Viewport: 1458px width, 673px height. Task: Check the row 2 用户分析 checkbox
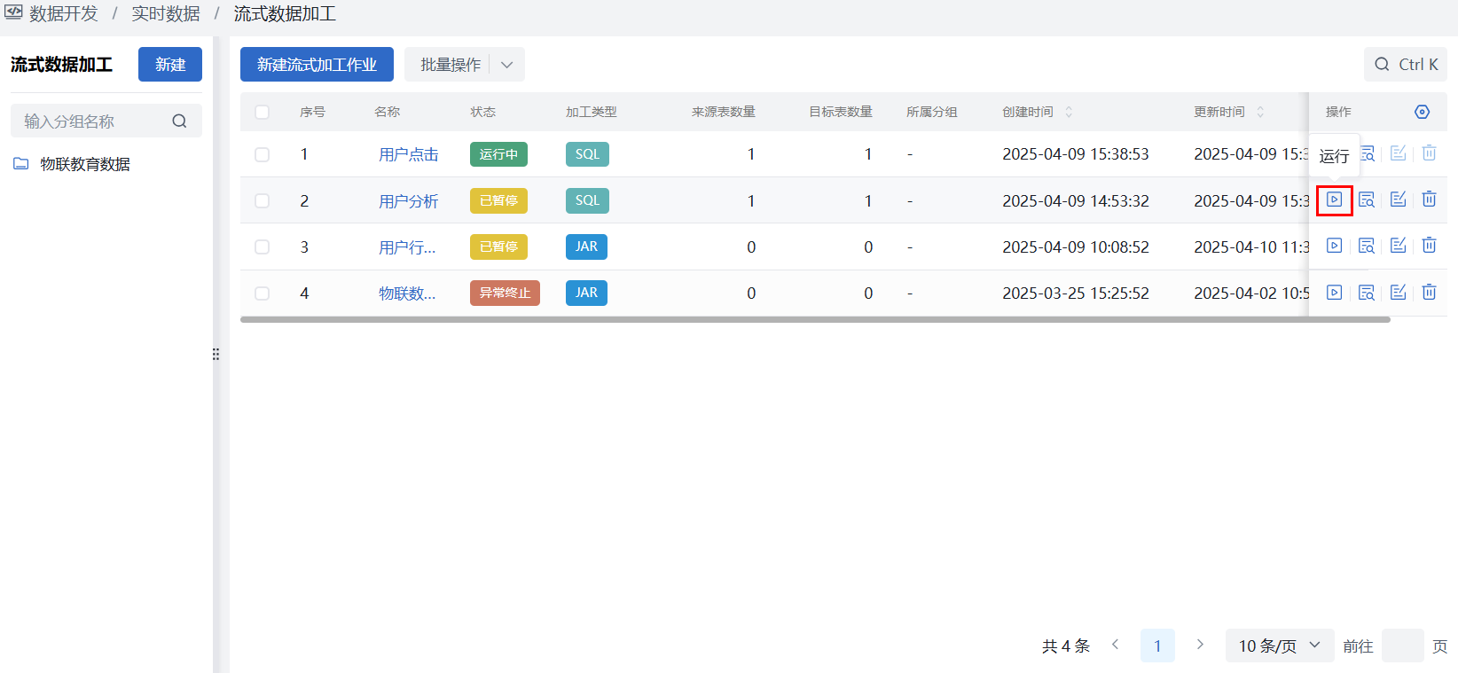point(262,200)
